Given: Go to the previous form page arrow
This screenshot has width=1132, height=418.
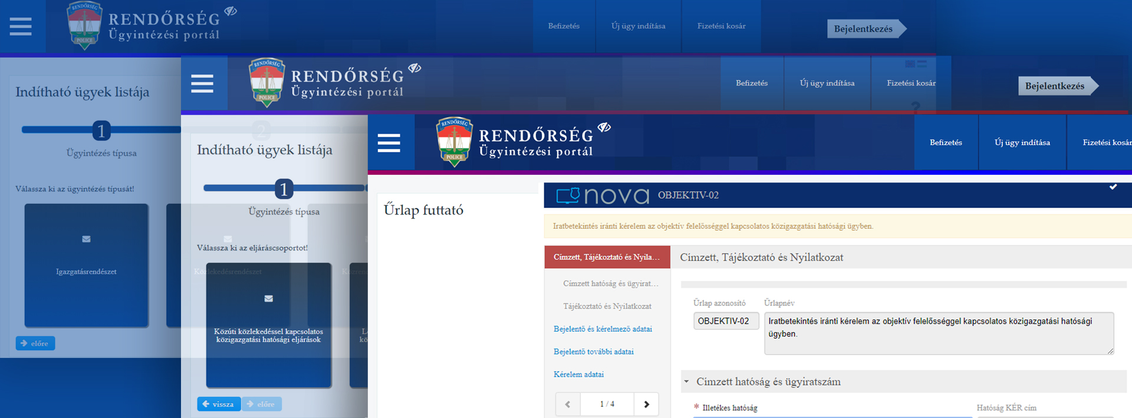Looking at the screenshot, I should coord(568,404).
